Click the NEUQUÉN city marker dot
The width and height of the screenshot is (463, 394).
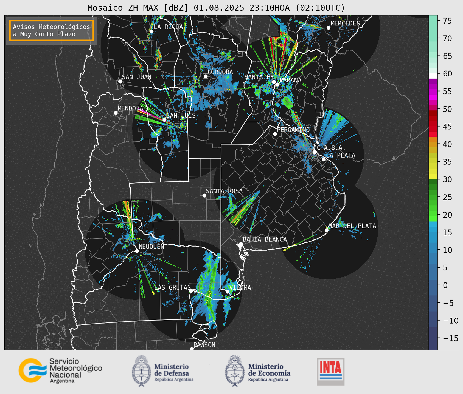[137, 251]
